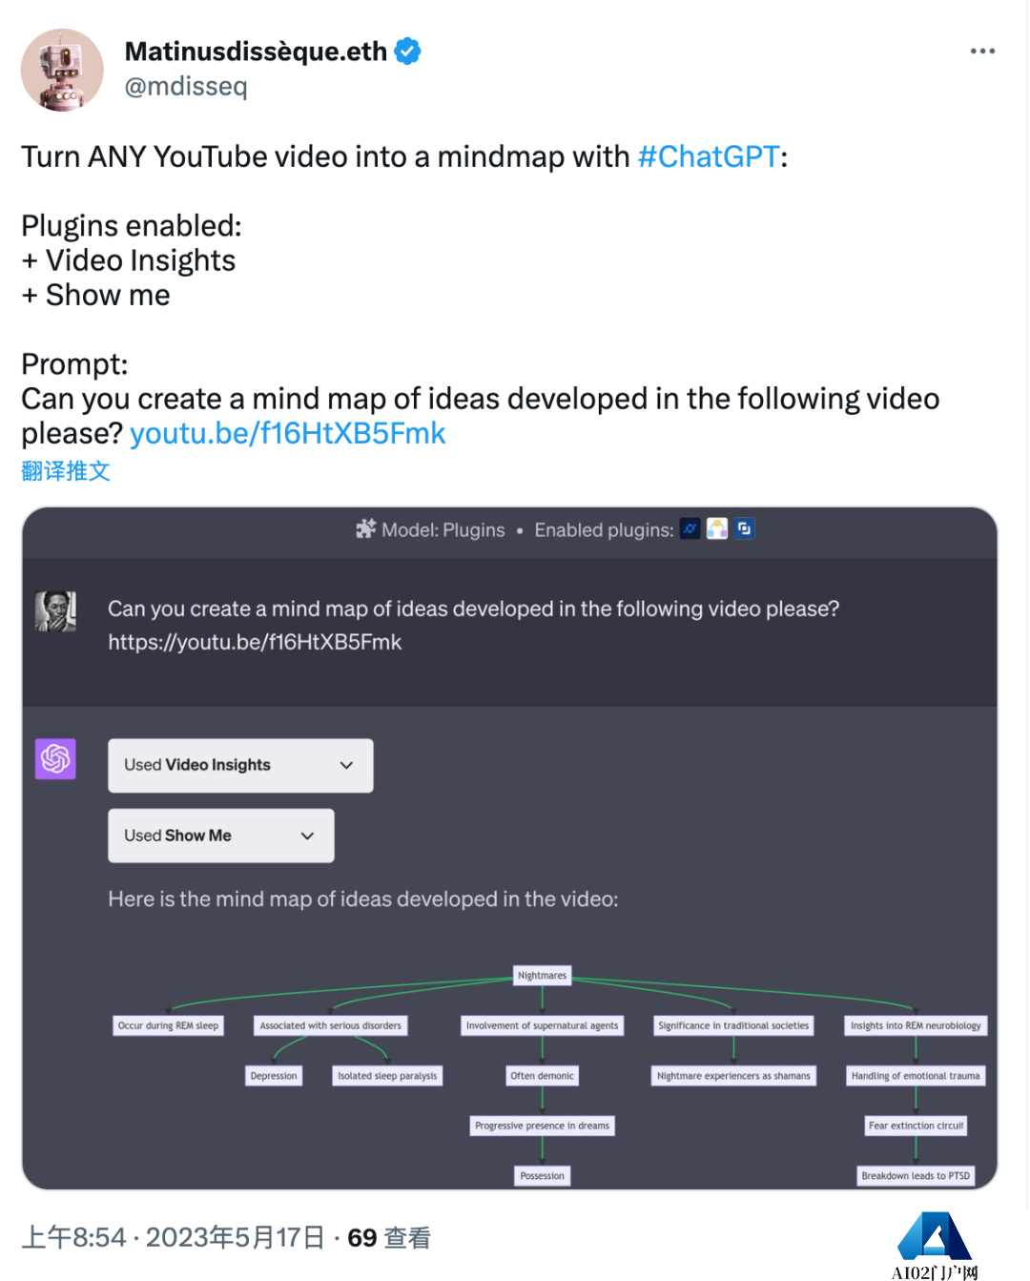Click the Nightmares root node in mind map
Viewport: 1030px width, 1281px height.
point(542,975)
